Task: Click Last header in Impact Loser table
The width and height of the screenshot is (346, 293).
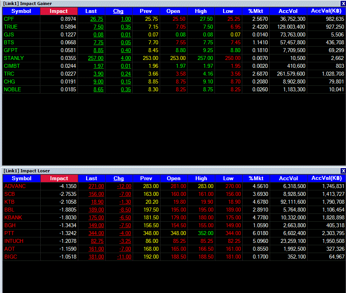Action: (x=92, y=178)
